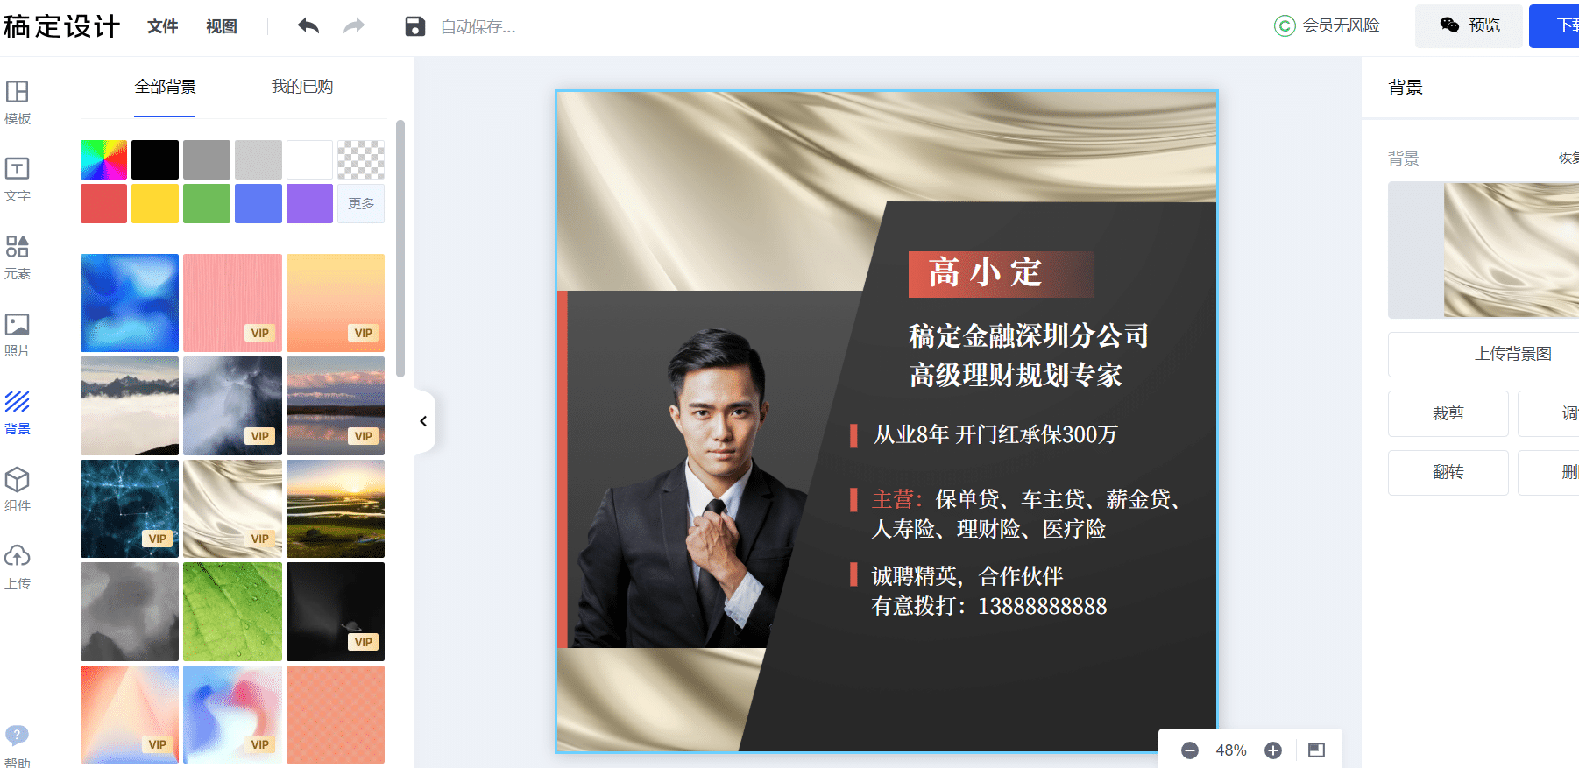Open the 组件 components panel
The height and width of the screenshot is (768, 1579).
(x=18, y=490)
